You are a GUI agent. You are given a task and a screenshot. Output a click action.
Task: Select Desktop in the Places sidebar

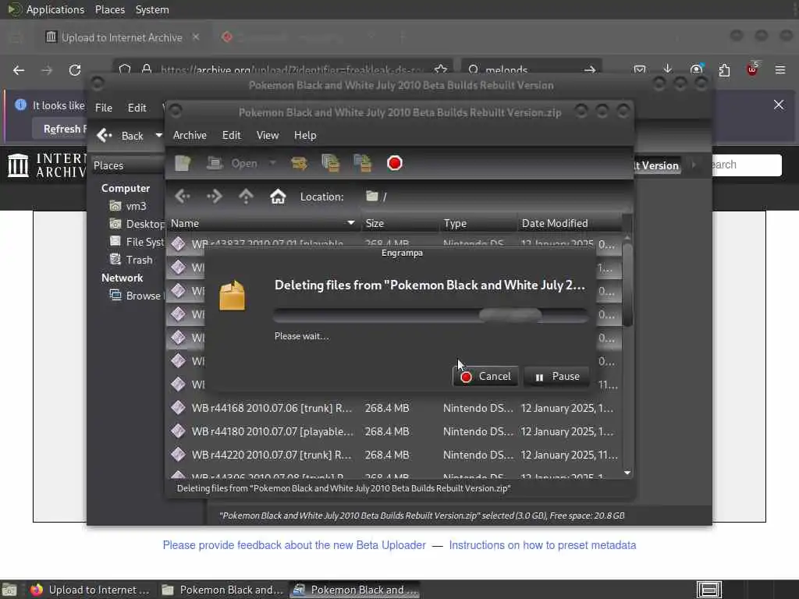[x=137, y=224]
